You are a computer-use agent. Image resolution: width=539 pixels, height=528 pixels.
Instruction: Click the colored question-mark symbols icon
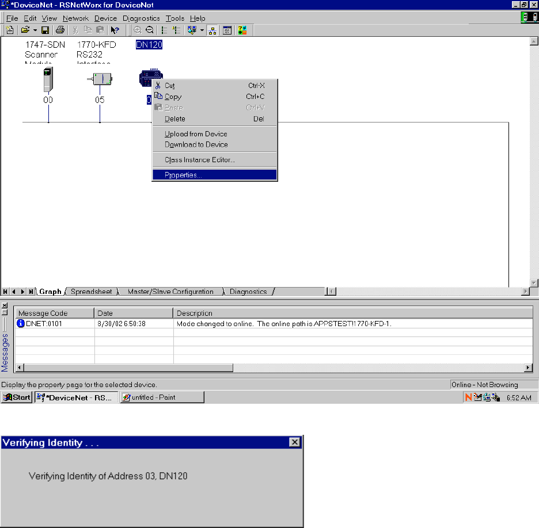coord(242,30)
